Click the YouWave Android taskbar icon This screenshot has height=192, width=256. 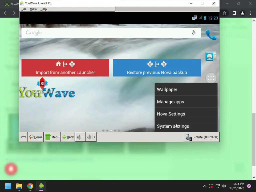coord(41,186)
